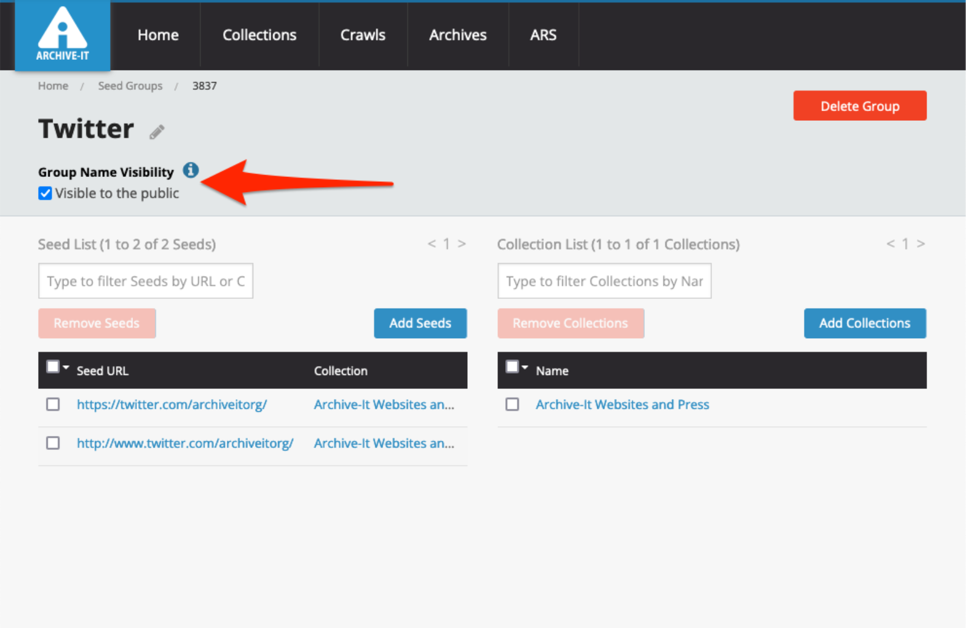This screenshot has width=967, height=628.
Task: Click the pencil icon to edit group name
Action: pos(157,132)
